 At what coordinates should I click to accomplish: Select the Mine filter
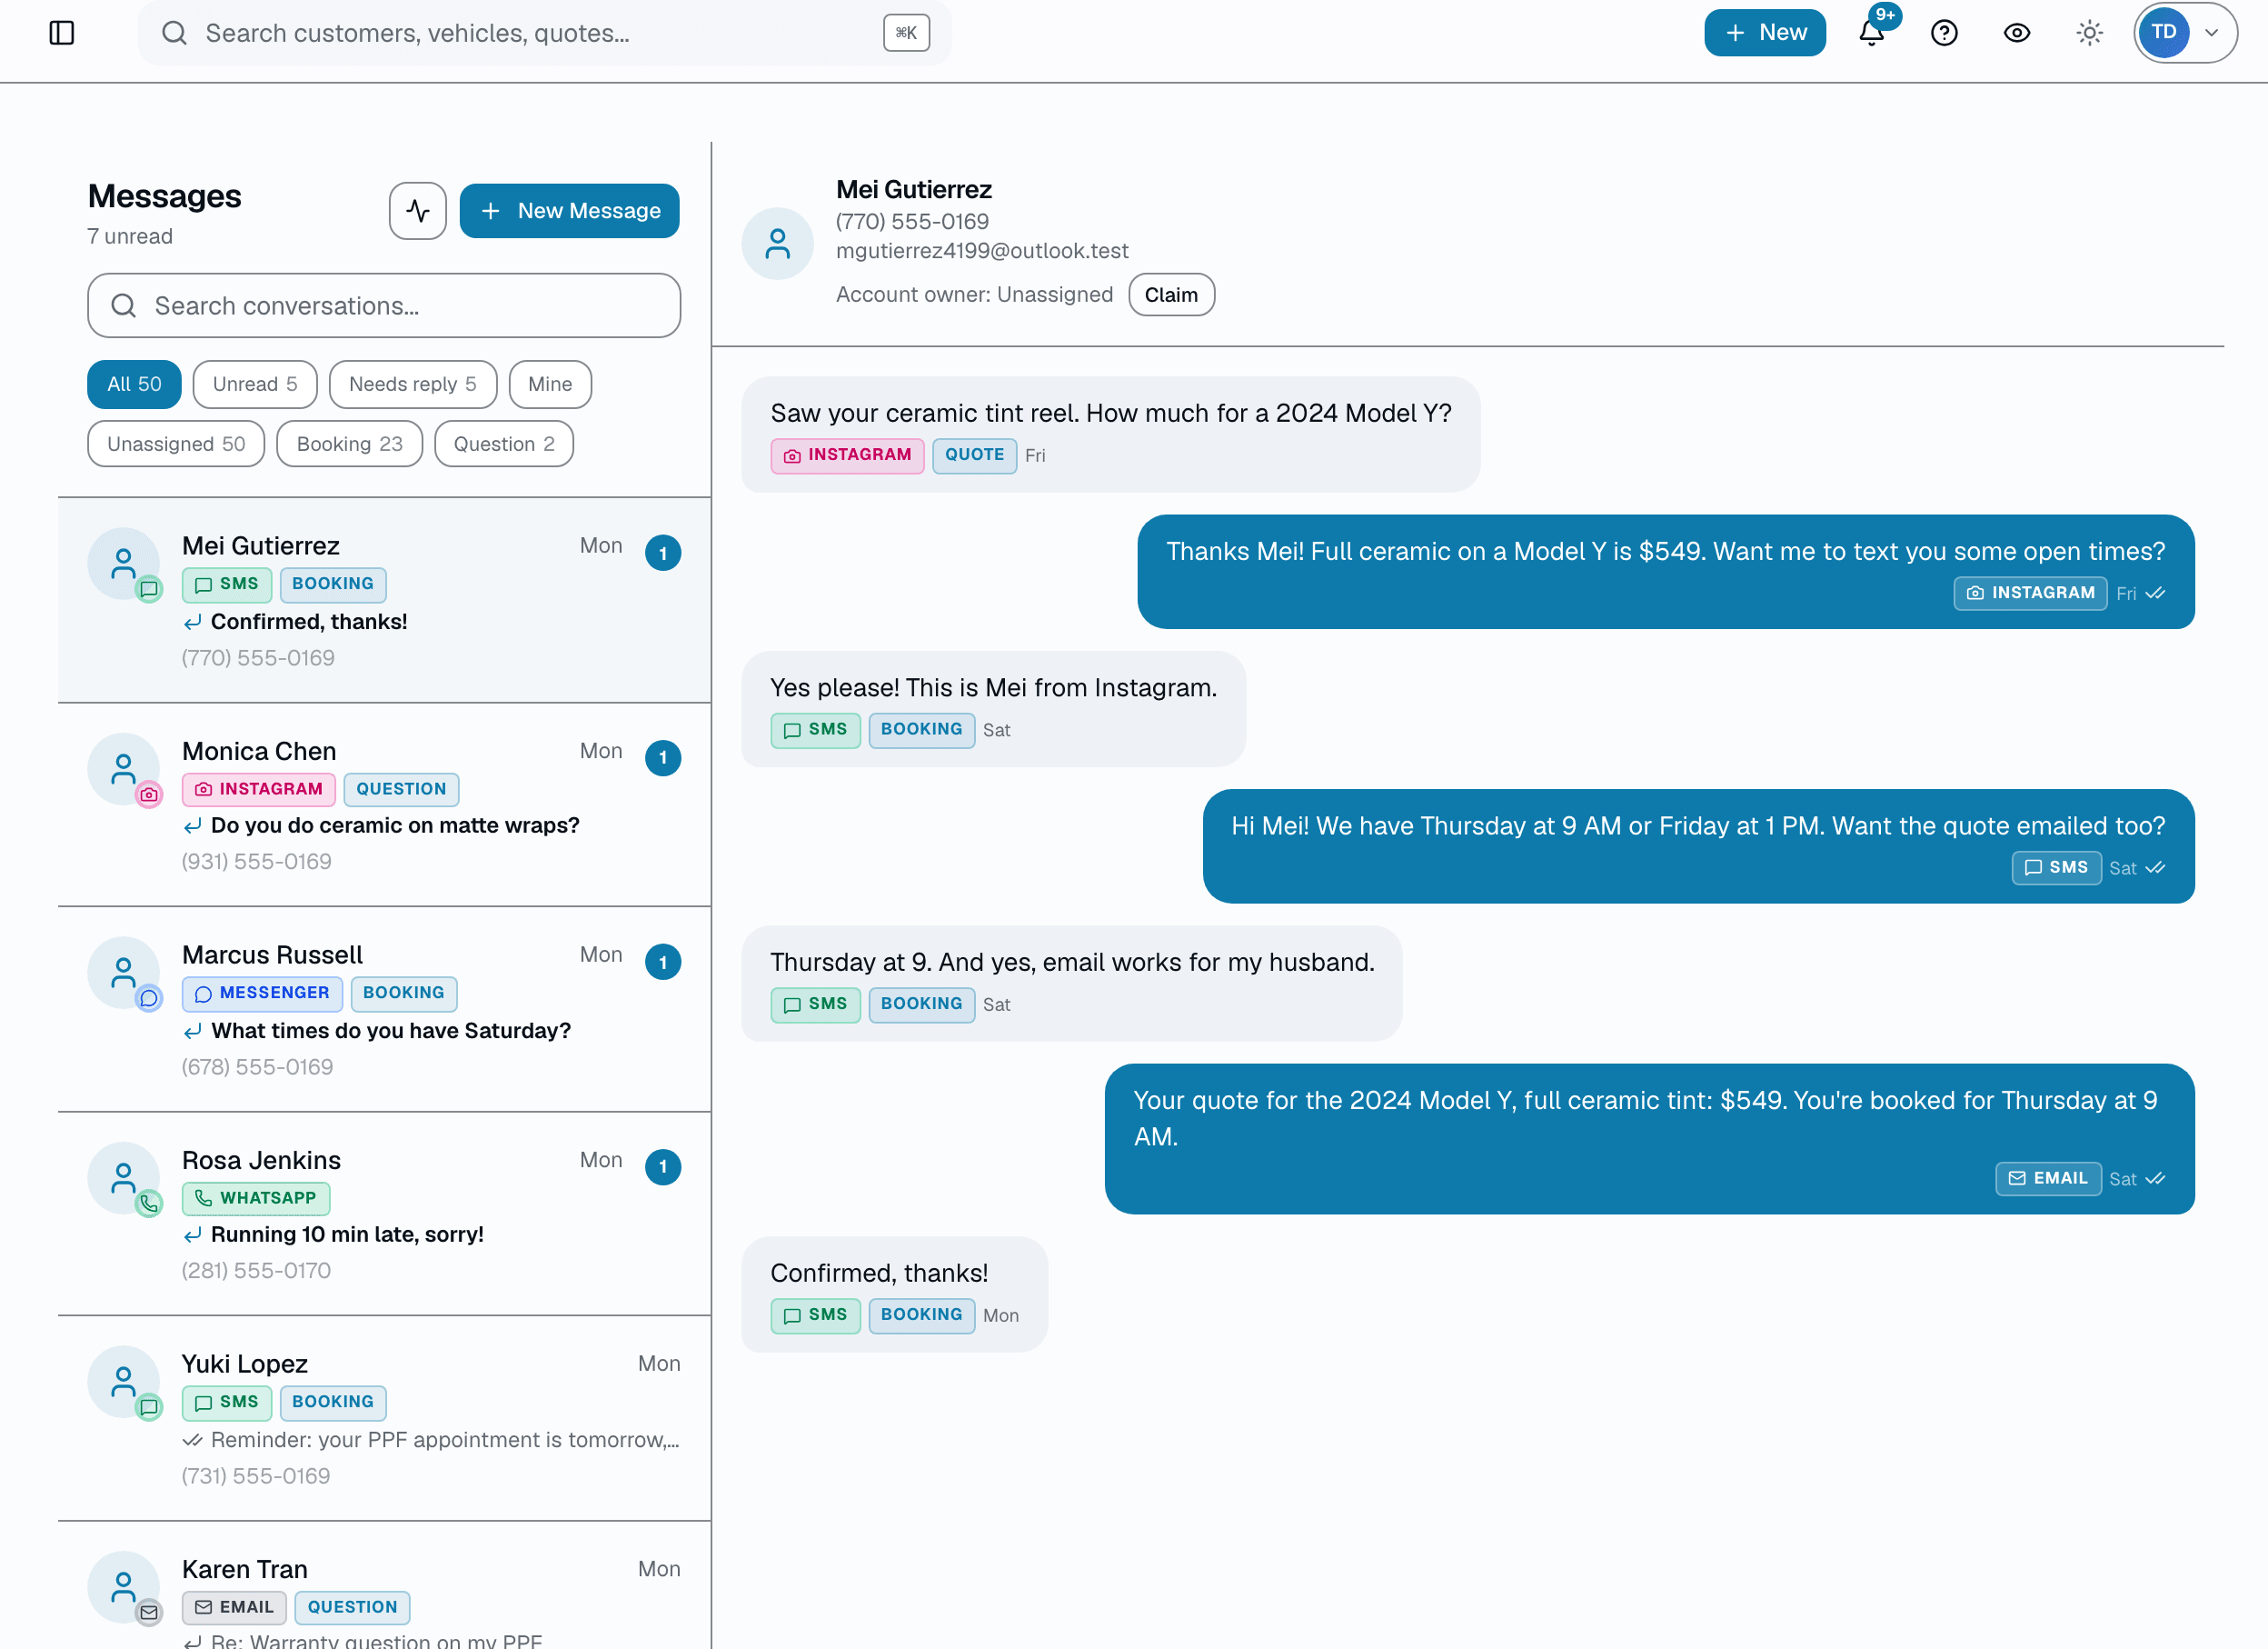(550, 385)
